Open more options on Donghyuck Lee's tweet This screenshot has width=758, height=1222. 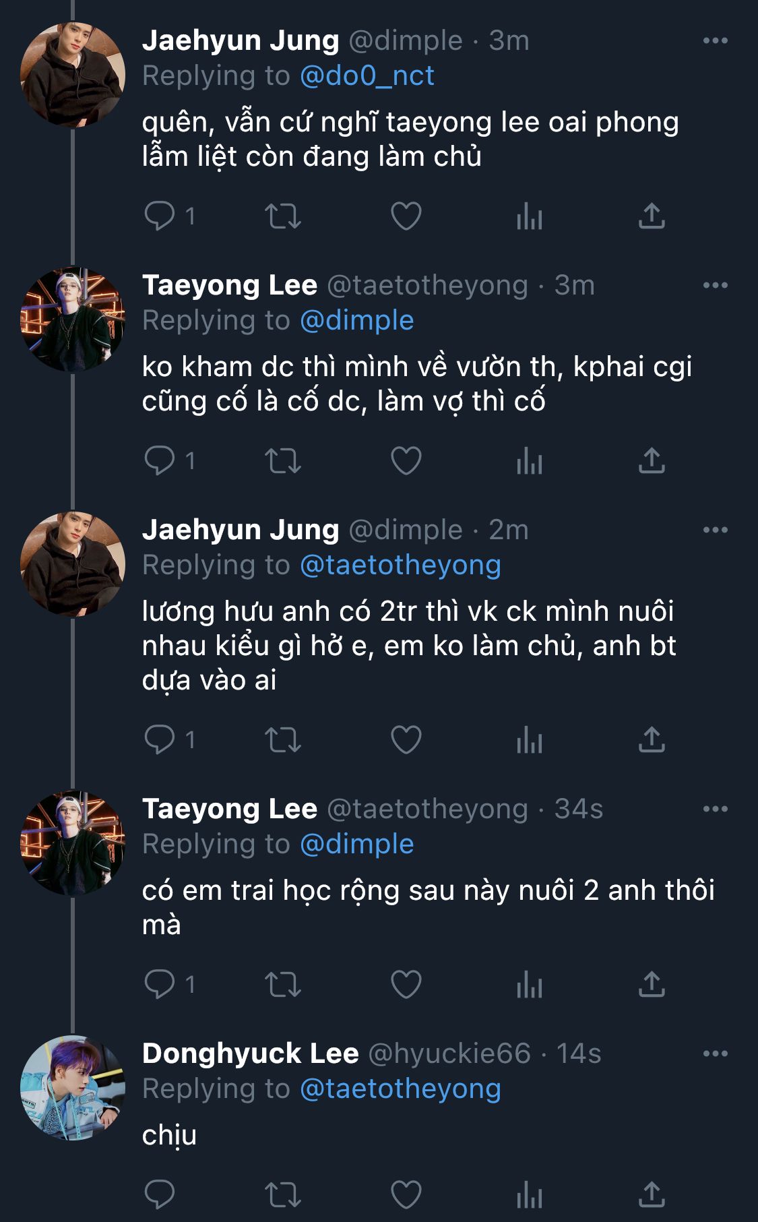click(x=715, y=1053)
